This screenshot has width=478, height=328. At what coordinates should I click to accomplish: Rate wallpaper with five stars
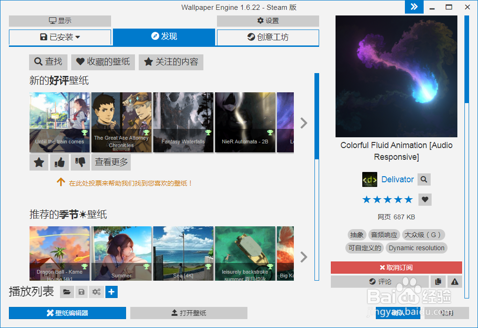point(387,200)
